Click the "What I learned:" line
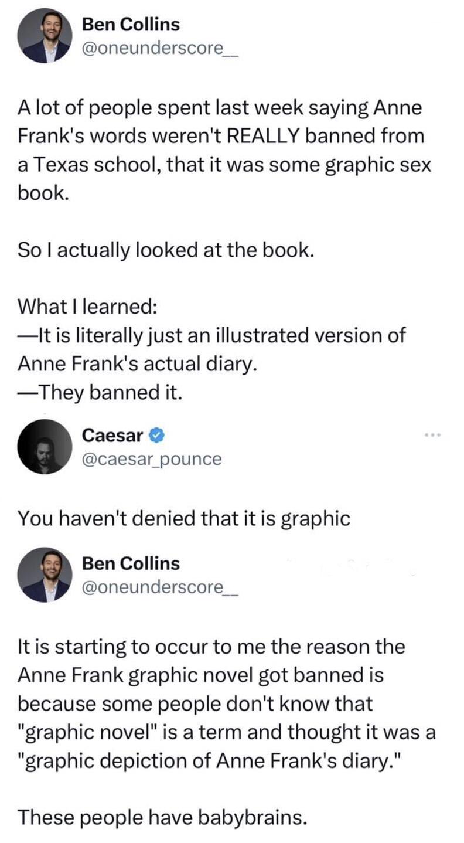Image resolution: width=464 pixels, height=843 pixels. pyautogui.click(x=86, y=306)
